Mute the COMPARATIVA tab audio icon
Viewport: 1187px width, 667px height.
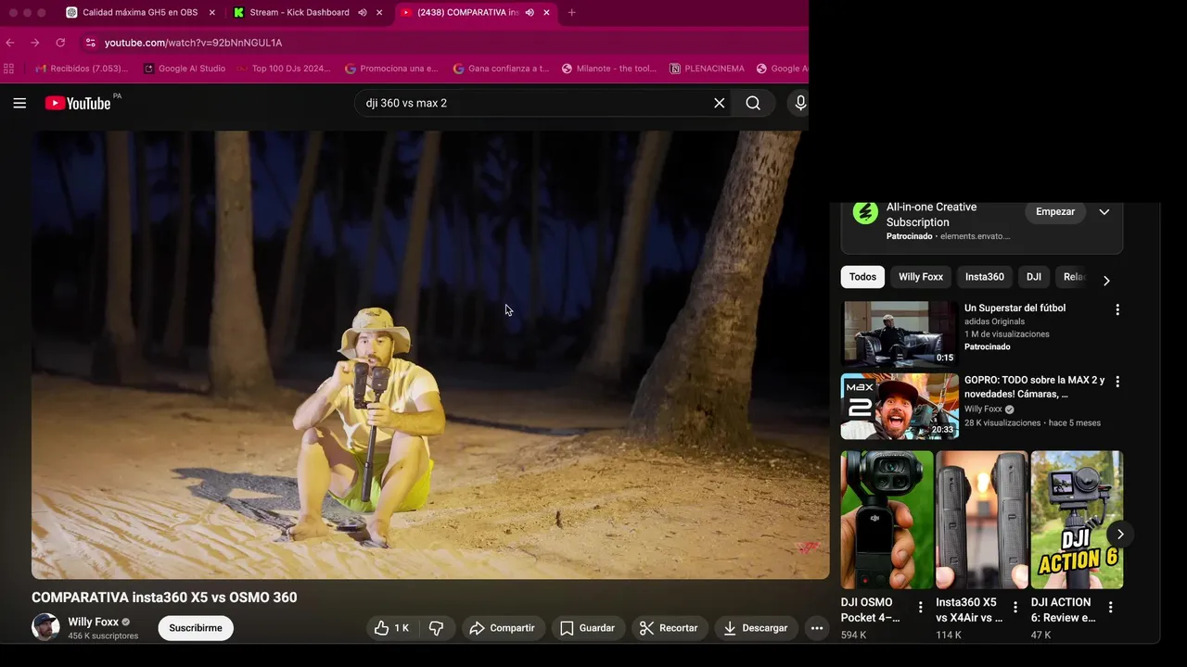(530, 12)
